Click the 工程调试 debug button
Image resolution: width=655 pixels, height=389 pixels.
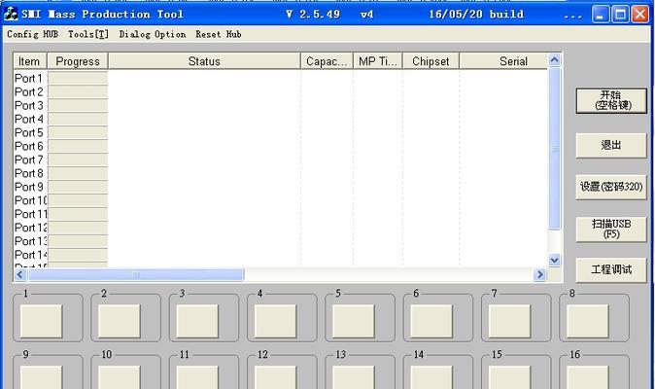611,270
